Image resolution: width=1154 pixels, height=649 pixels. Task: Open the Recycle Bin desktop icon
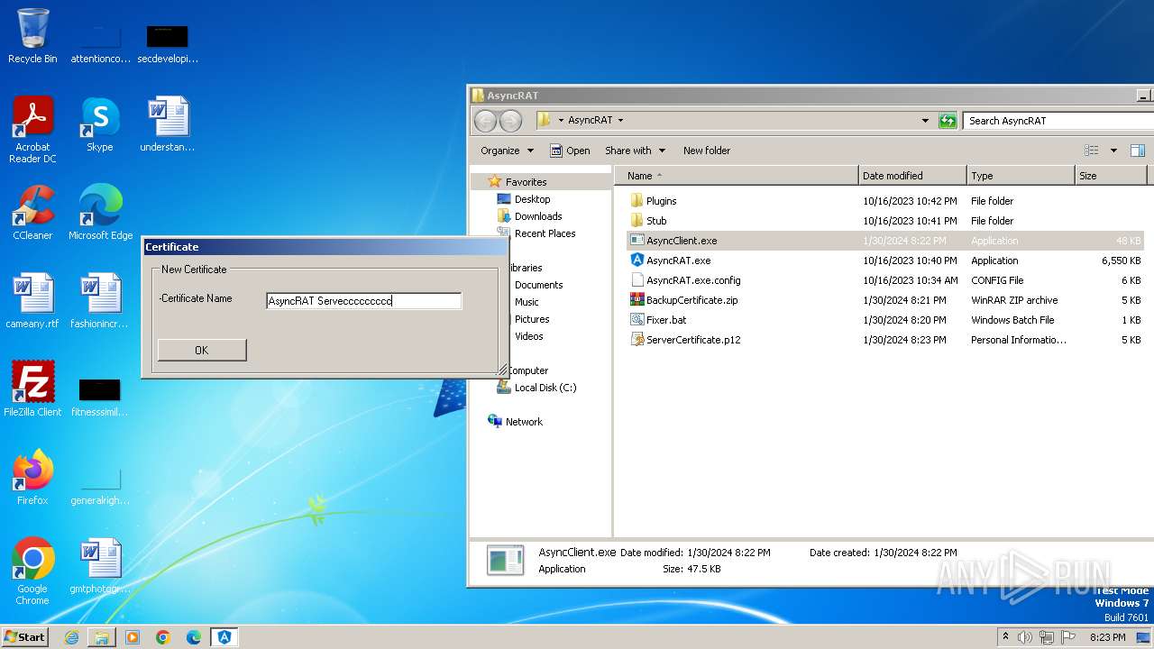point(32,36)
